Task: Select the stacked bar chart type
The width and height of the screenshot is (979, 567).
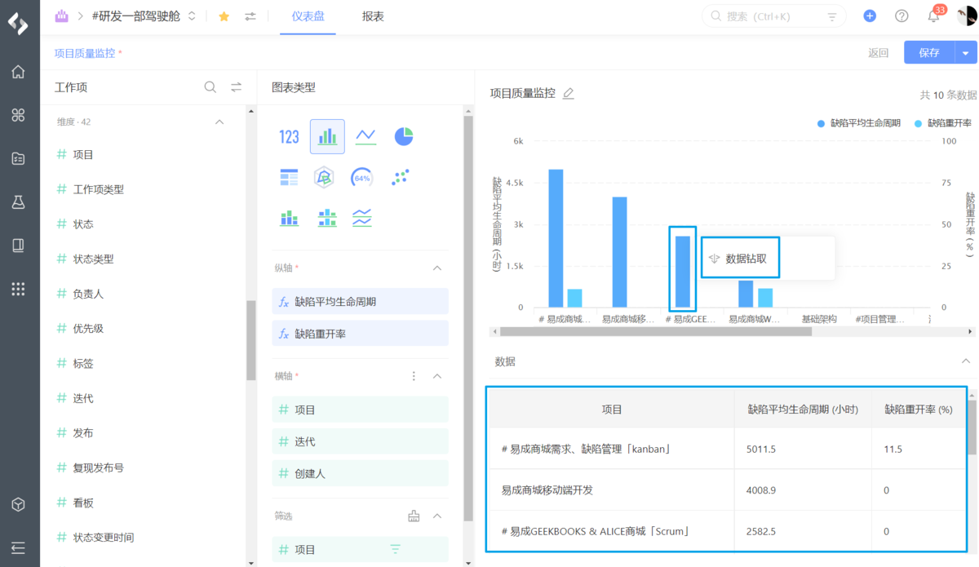Action: click(x=289, y=217)
